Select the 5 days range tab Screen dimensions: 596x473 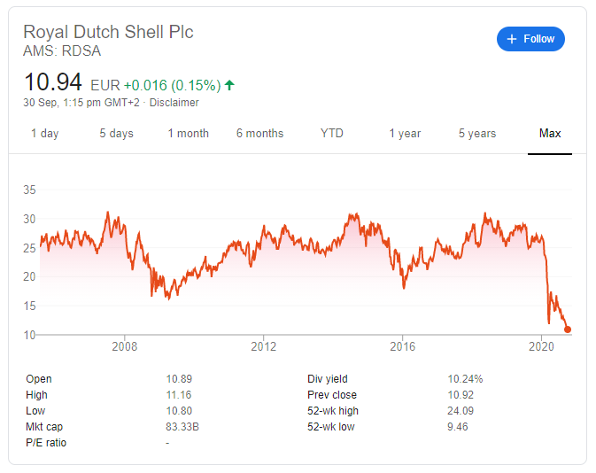(x=116, y=134)
